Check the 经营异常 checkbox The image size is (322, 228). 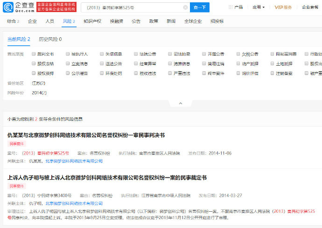136,64
